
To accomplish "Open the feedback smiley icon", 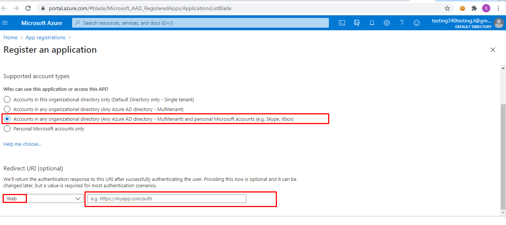I will click(x=416, y=23).
